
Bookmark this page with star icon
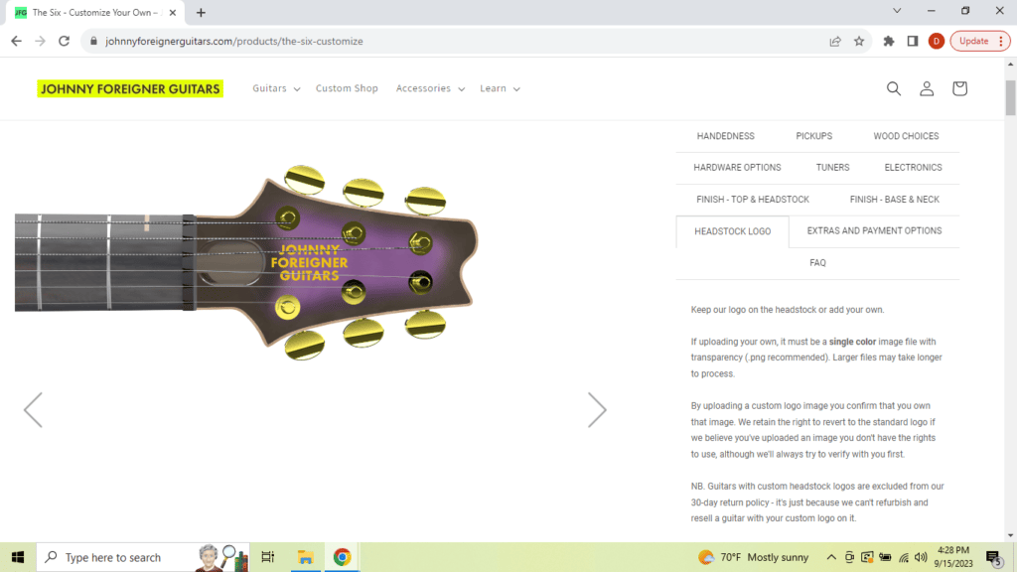pos(859,41)
